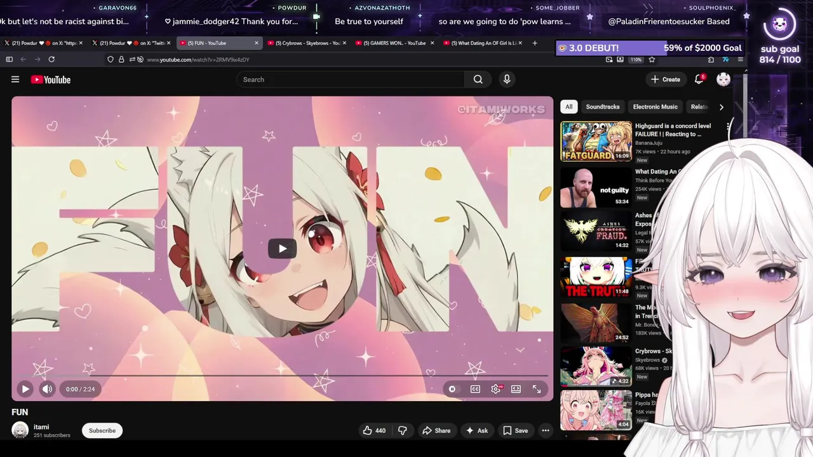This screenshot has width=813, height=457.
Task: Like the video (440 likes)
Action: click(374, 430)
